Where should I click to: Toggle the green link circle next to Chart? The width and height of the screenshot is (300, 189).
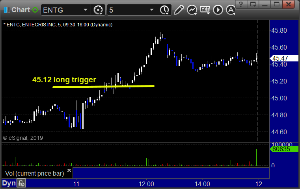point(35,10)
